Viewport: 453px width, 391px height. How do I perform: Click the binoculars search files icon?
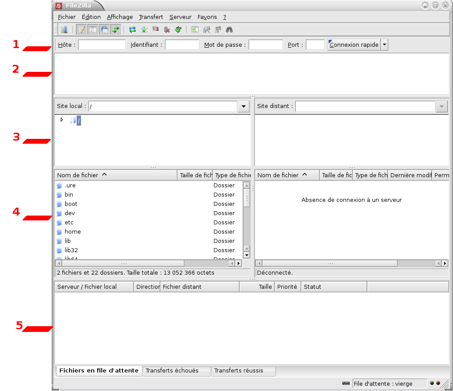click(229, 30)
